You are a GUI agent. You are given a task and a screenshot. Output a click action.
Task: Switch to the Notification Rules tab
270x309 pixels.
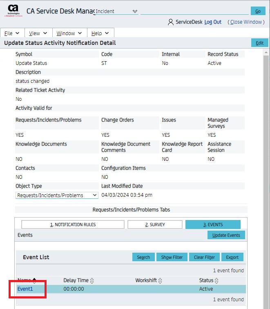click(73, 225)
